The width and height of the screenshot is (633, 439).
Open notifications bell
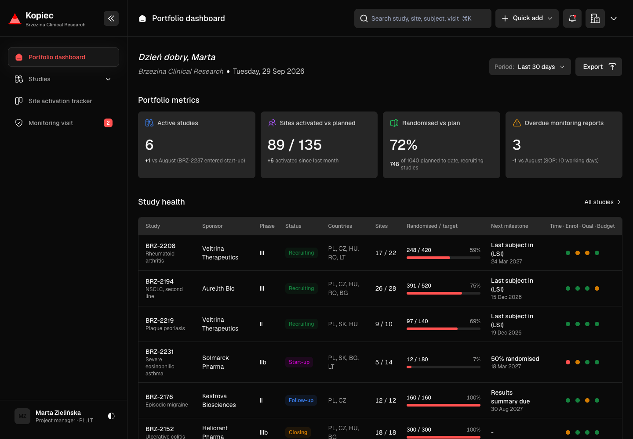572,18
